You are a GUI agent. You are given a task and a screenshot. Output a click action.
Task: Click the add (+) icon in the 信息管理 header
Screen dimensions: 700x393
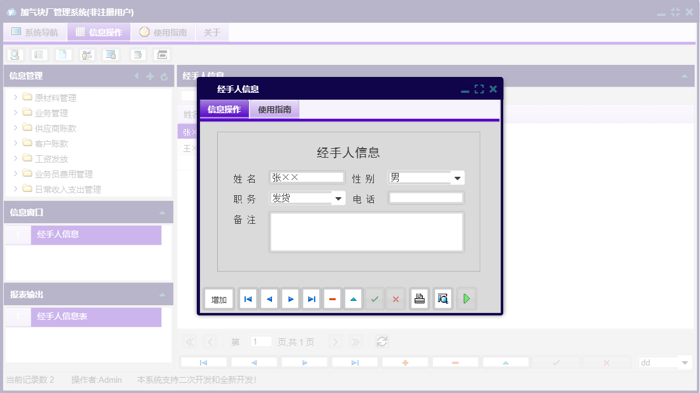pyautogui.click(x=150, y=76)
